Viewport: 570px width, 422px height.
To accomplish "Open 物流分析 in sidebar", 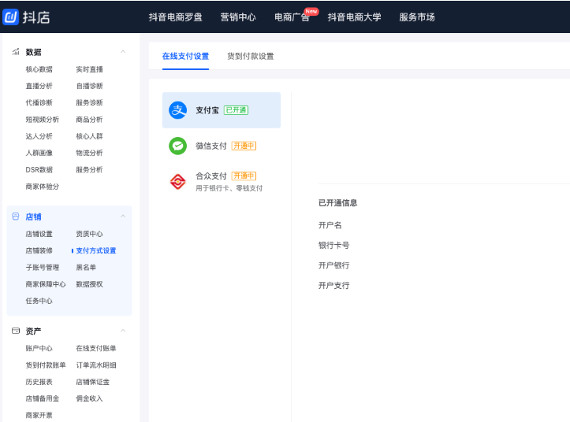I will (89, 153).
